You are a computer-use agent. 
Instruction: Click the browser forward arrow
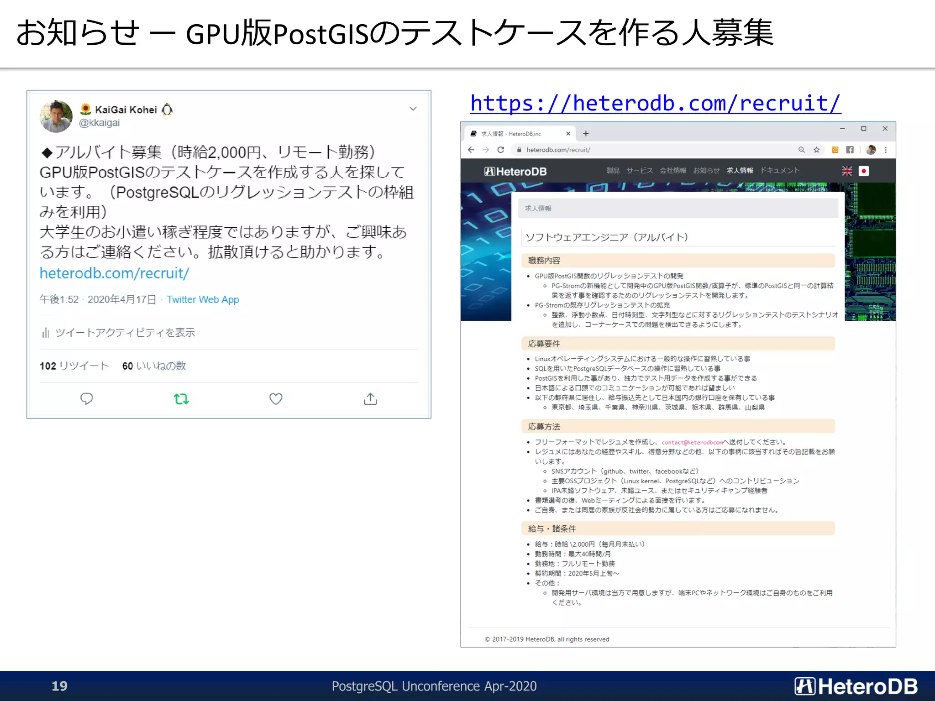coord(486,150)
